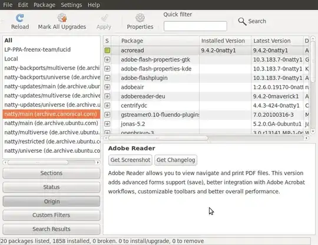Click the Reload toolbar icon
The width and height of the screenshot is (318, 245).
[20, 18]
